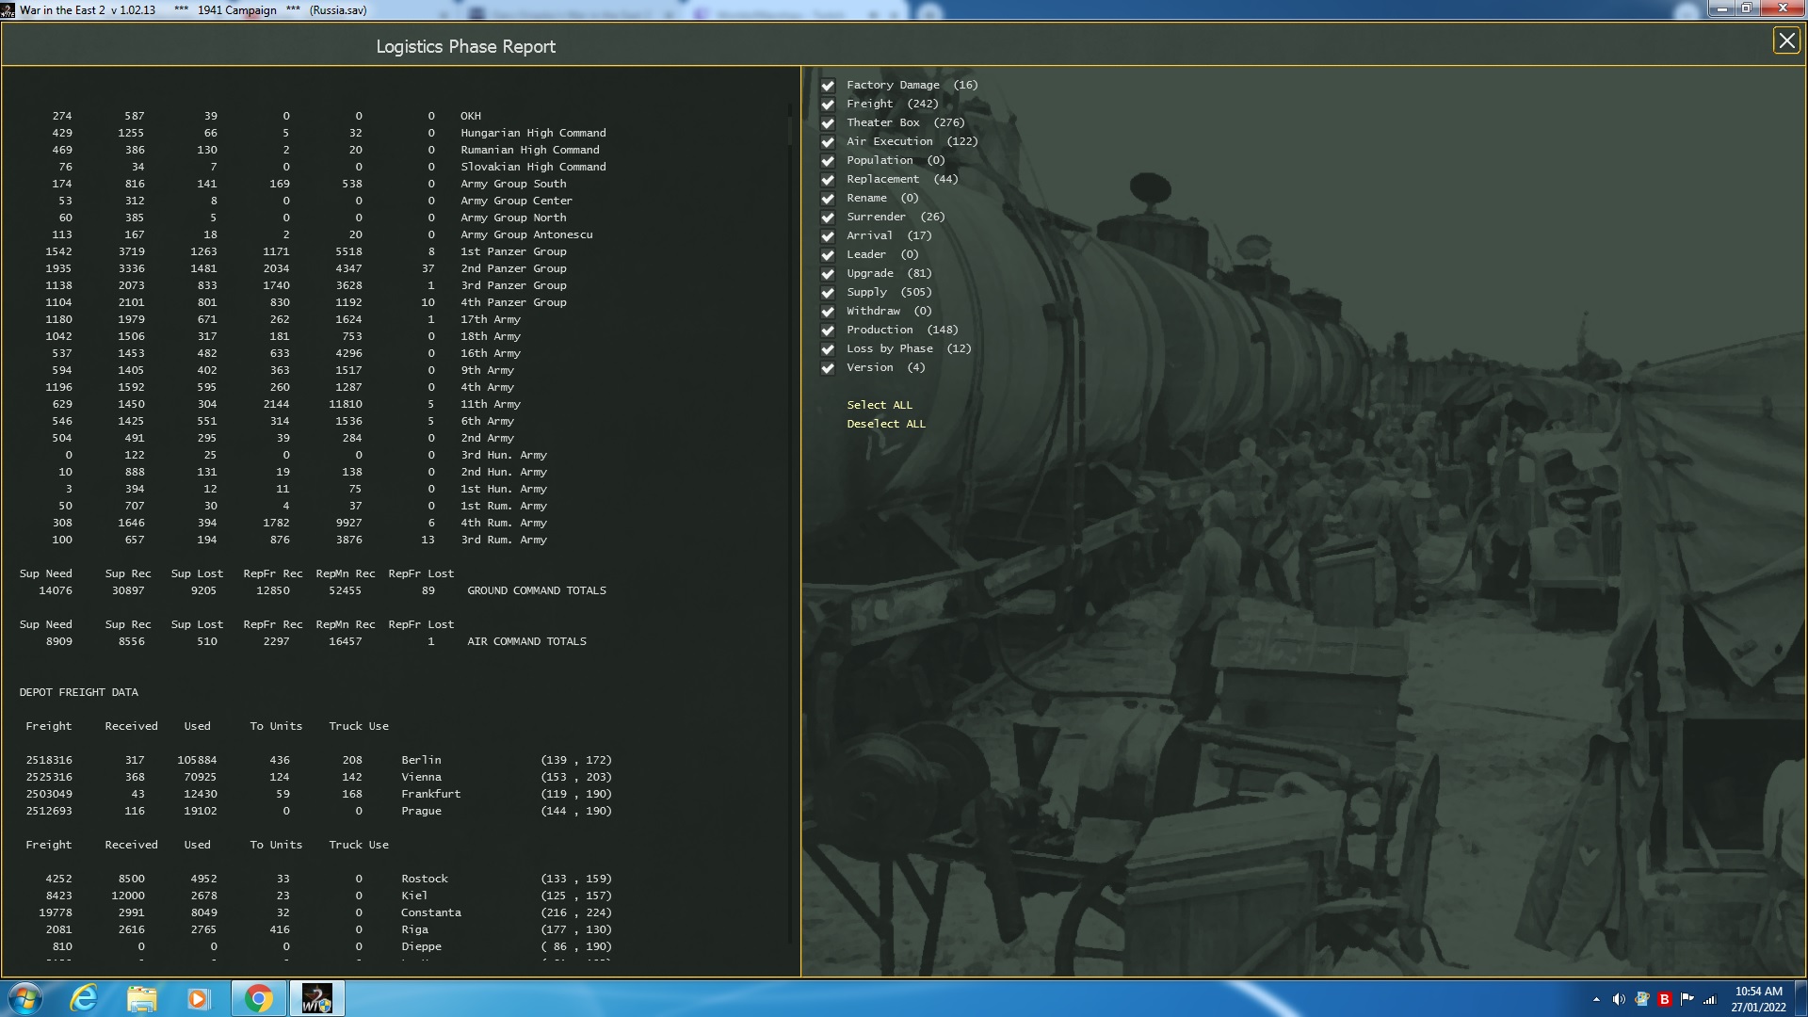Screen dimensions: 1808x1017
Task: Click the Deselect ALL link
Action: [x=885, y=424]
